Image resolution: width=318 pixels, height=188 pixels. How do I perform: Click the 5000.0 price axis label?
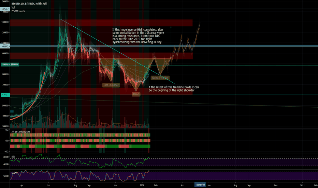pyautogui.click(x=5, y=106)
